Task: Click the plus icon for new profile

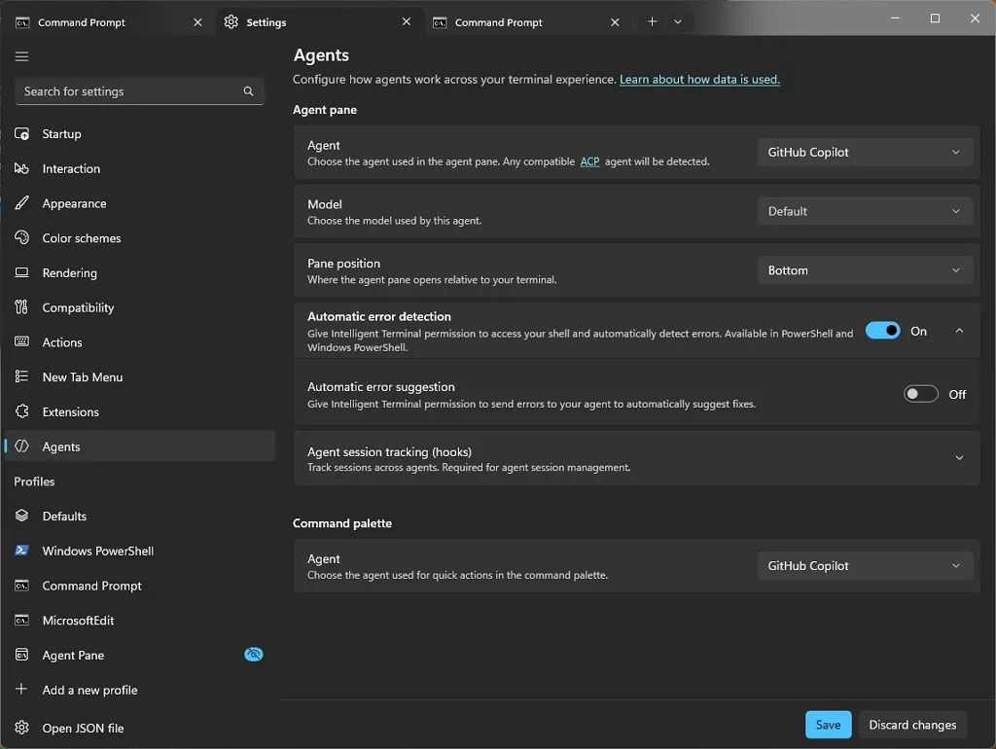Action: coord(21,690)
